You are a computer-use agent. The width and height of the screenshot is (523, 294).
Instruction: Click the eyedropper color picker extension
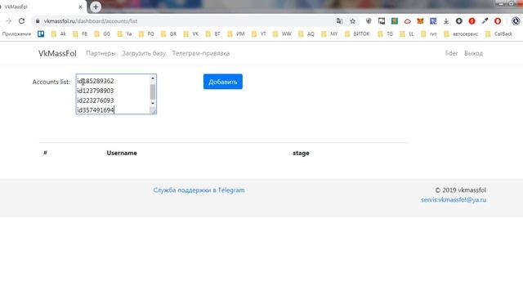485,21
